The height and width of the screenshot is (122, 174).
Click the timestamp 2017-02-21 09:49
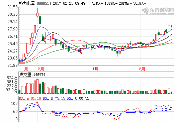pos(69,3)
